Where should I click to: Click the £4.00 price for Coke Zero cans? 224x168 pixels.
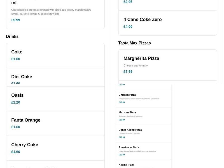[x=127, y=27]
